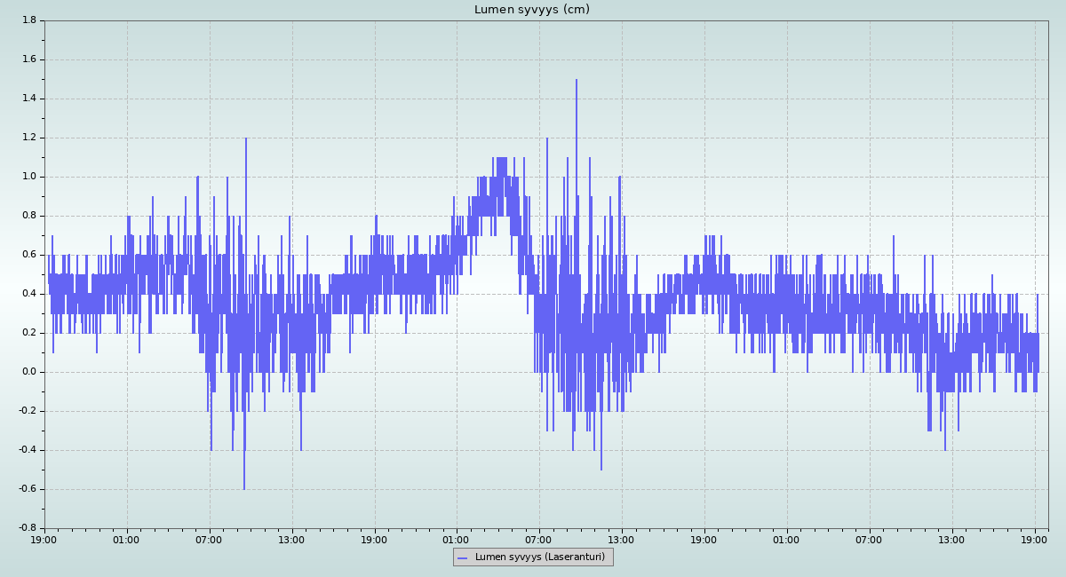Click the 0.6 y-axis tick label

pos(28,255)
